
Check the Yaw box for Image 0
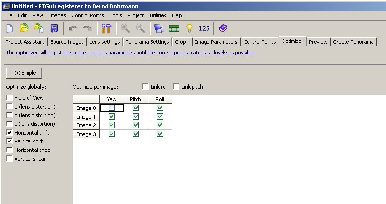click(111, 108)
